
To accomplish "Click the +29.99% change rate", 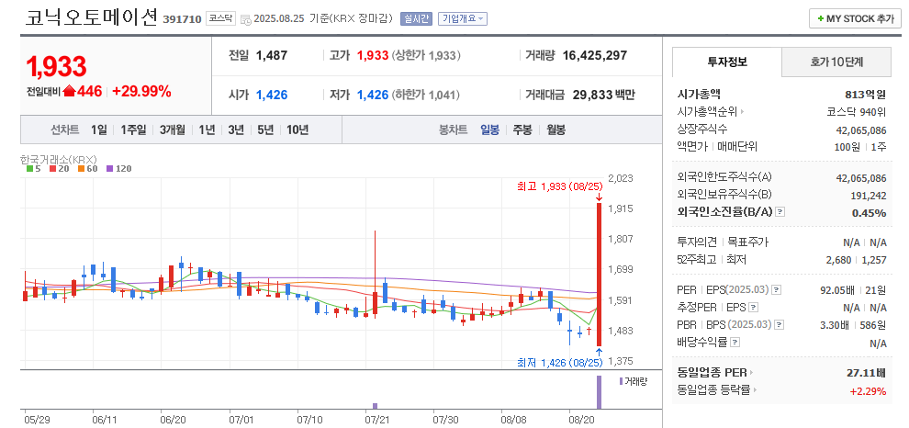I will click(x=141, y=91).
